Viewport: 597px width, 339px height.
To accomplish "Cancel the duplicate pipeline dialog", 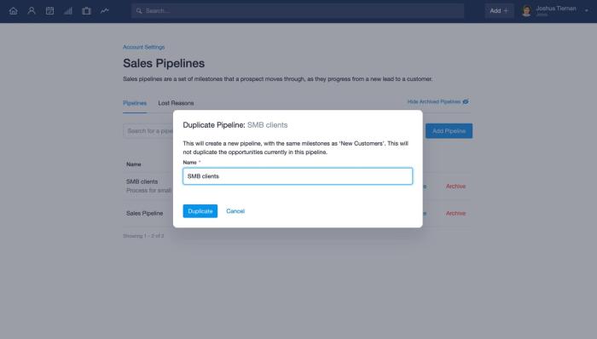I will (235, 211).
